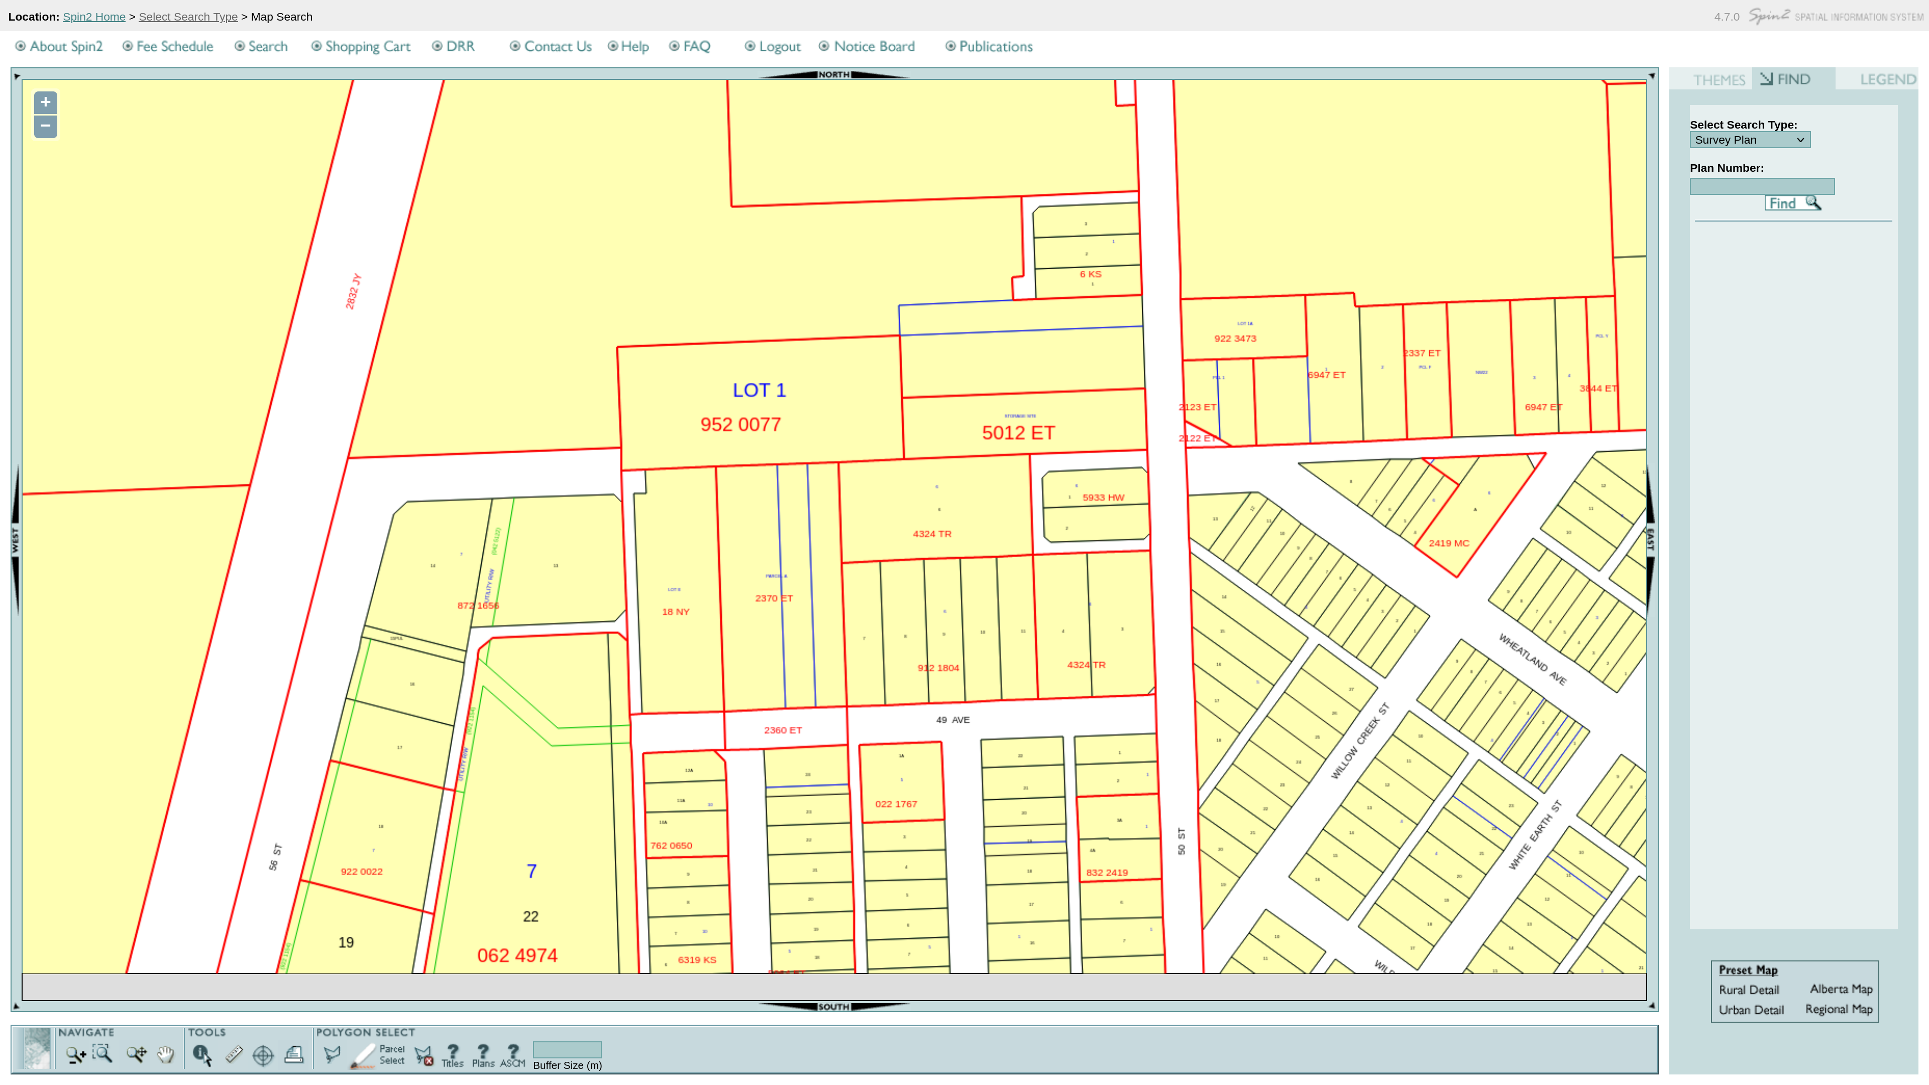Click in the Plan Number field

click(x=1761, y=186)
